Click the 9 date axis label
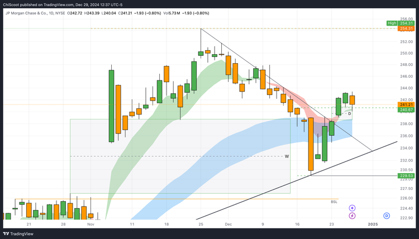Viewport: 419px width, 239px height. pos(263,224)
